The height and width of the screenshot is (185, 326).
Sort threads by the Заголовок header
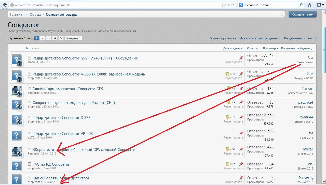pyautogui.click(x=32, y=48)
